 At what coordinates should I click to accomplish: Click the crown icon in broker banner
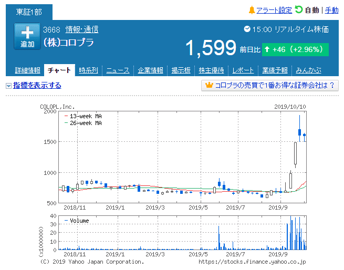click(x=209, y=86)
